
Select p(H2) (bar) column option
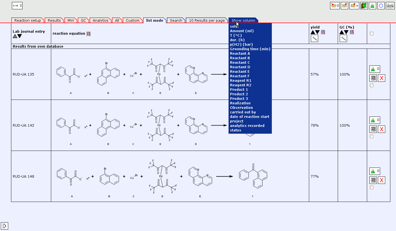click(x=242, y=45)
